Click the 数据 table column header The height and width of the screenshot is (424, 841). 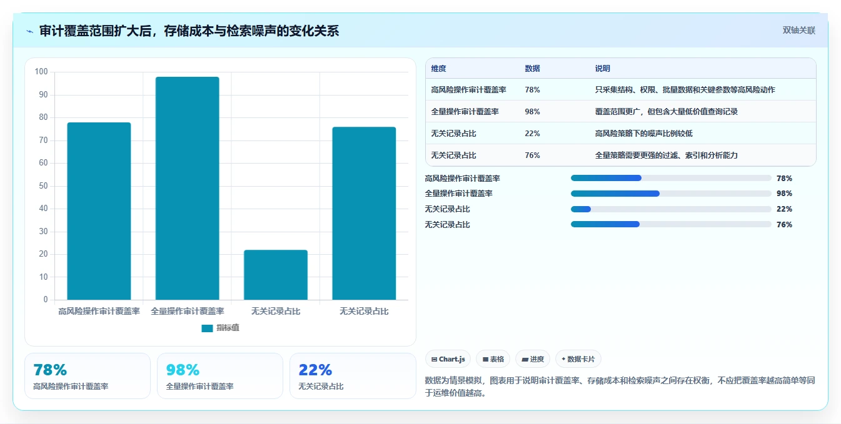click(533, 69)
